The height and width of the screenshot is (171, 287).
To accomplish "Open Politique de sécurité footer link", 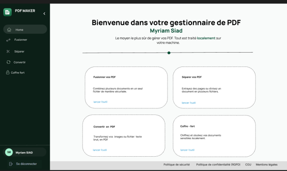I will click(x=176, y=164).
